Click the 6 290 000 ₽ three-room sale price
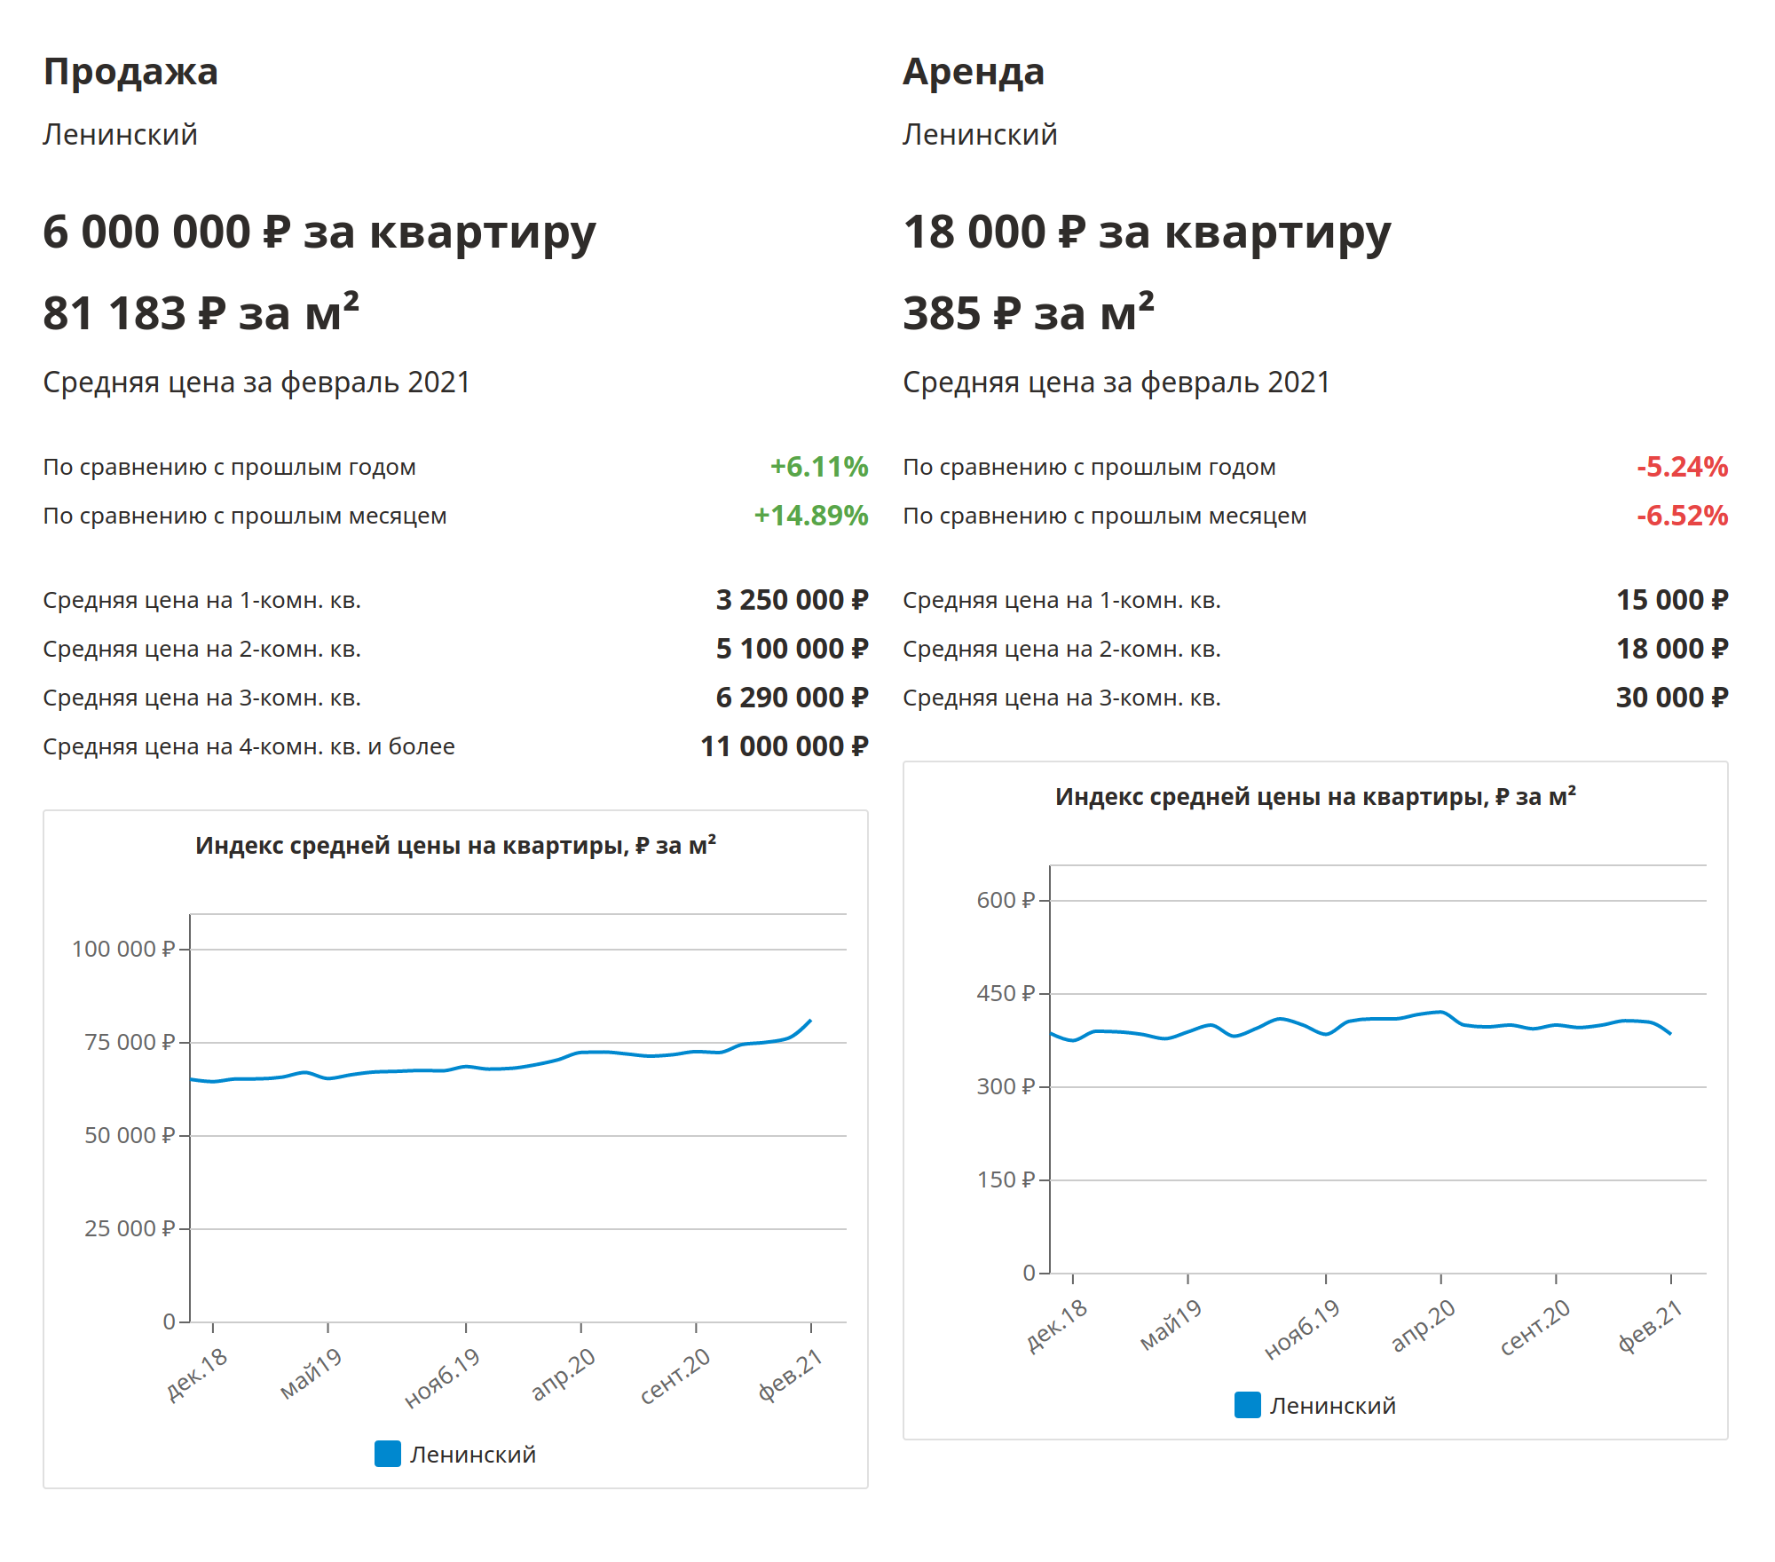The width and height of the screenshot is (1775, 1562). tap(792, 698)
